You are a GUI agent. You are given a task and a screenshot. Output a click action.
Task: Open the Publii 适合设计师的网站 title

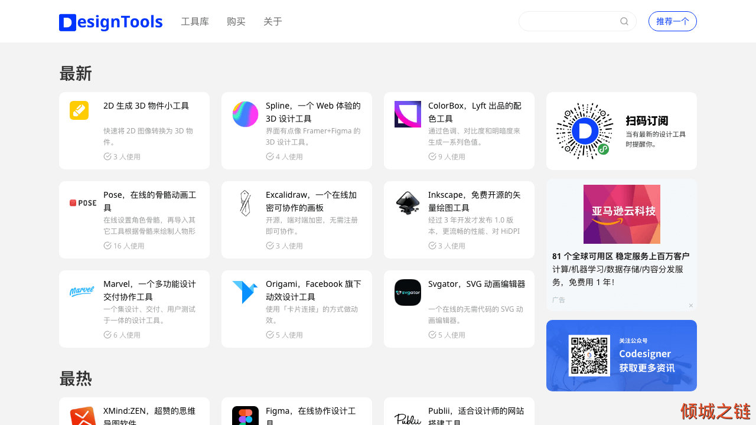click(x=476, y=416)
